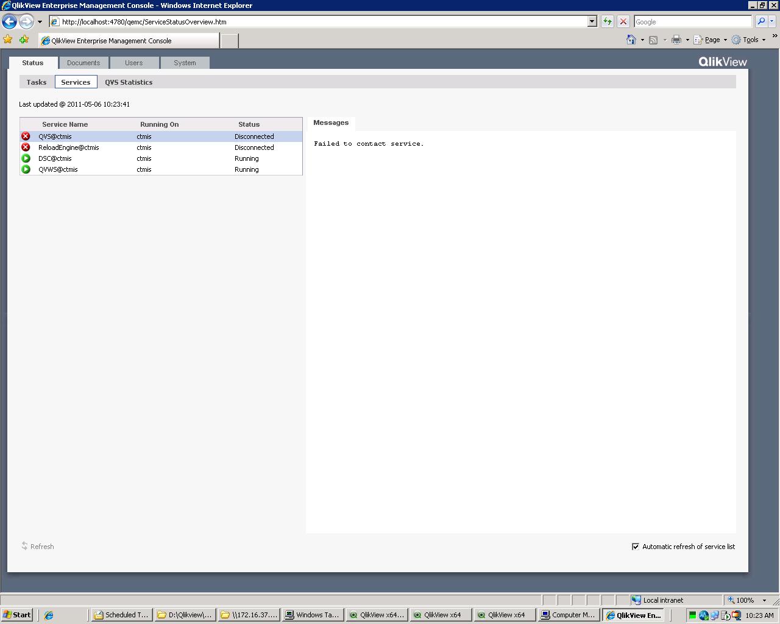Select the QVWS@ctmis service name
Viewport: 780px width, 624px height.
pos(58,169)
